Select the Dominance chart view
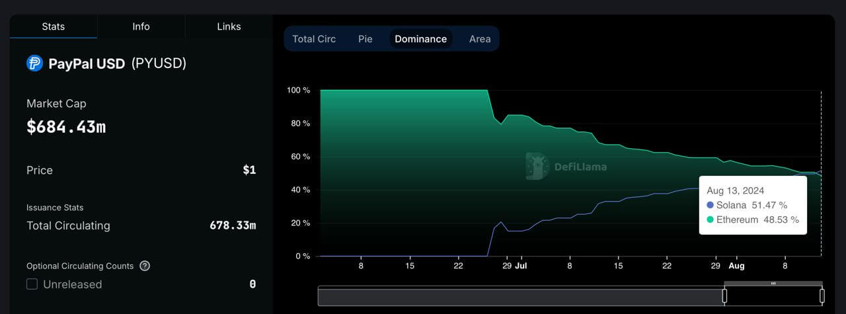846x314 pixels. coord(421,39)
